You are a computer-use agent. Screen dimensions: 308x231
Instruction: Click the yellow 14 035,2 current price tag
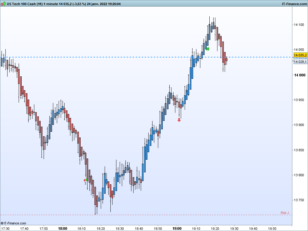coord(300,55)
